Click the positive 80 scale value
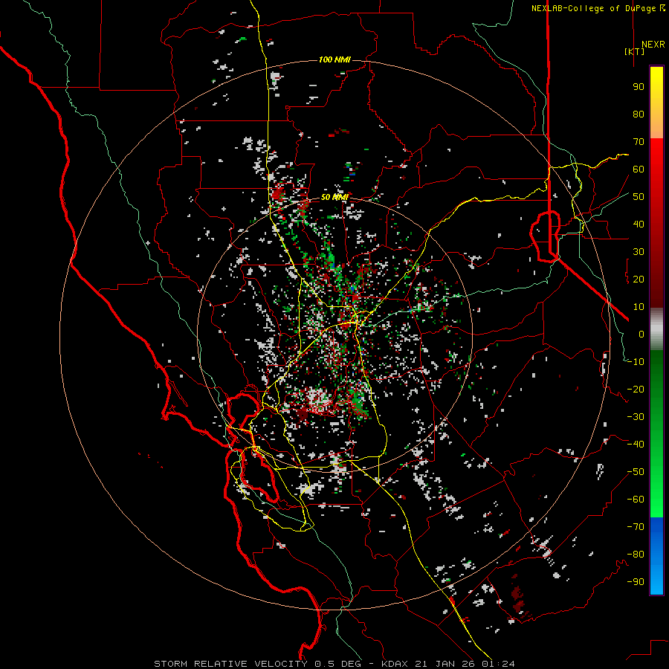669x669 pixels. point(639,114)
